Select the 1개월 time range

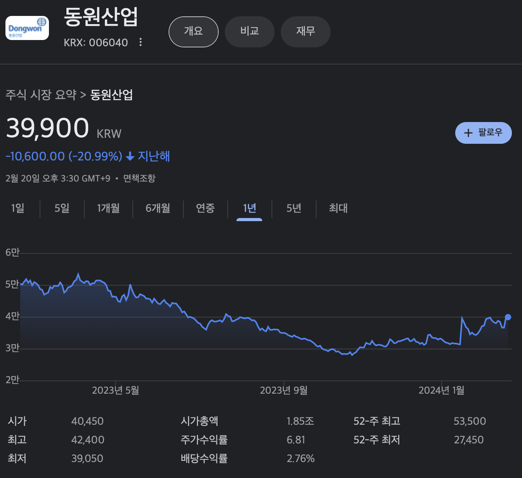coord(108,208)
